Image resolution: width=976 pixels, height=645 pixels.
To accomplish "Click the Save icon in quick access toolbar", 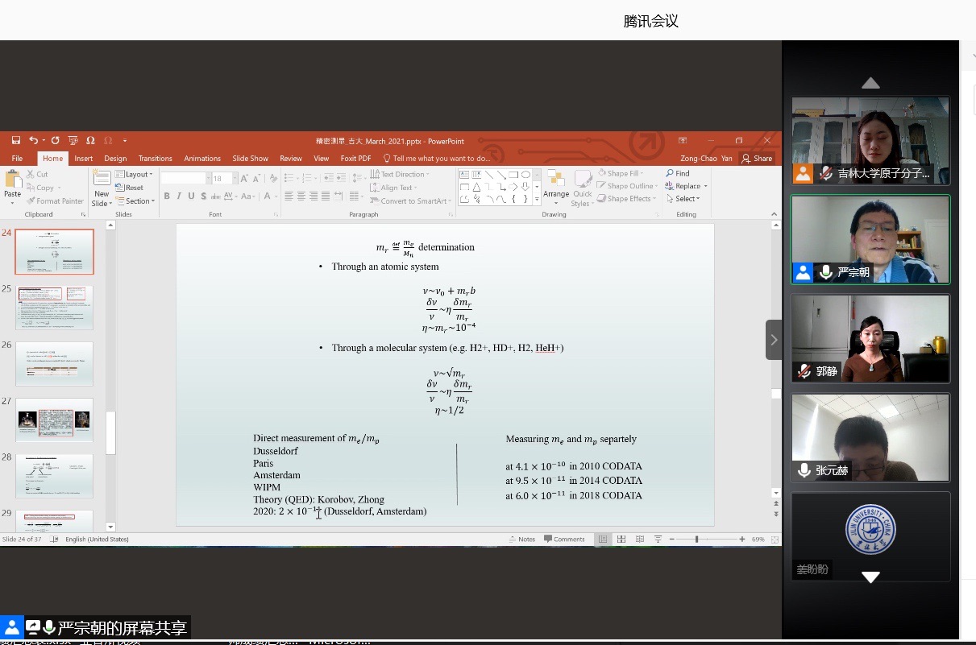I will coord(15,140).
